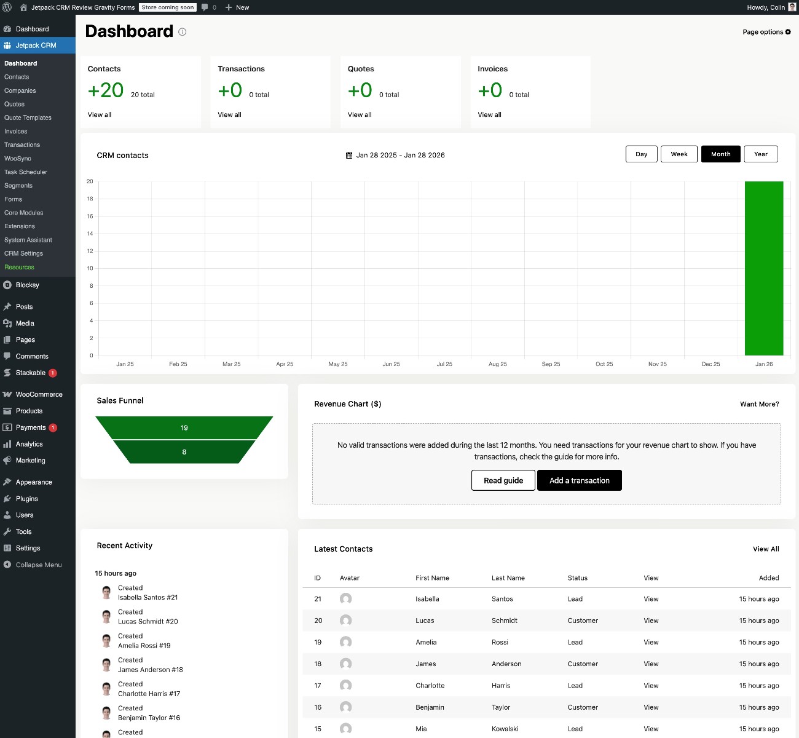Open the comments bubble icon in the admin bar

click(x=204, y=7)
